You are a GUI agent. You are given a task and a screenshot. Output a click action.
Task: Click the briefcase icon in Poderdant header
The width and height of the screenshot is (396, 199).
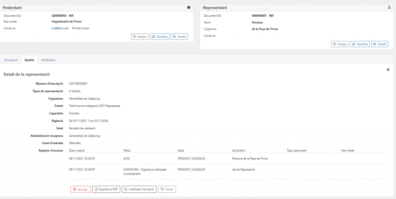tap(189, 7)
